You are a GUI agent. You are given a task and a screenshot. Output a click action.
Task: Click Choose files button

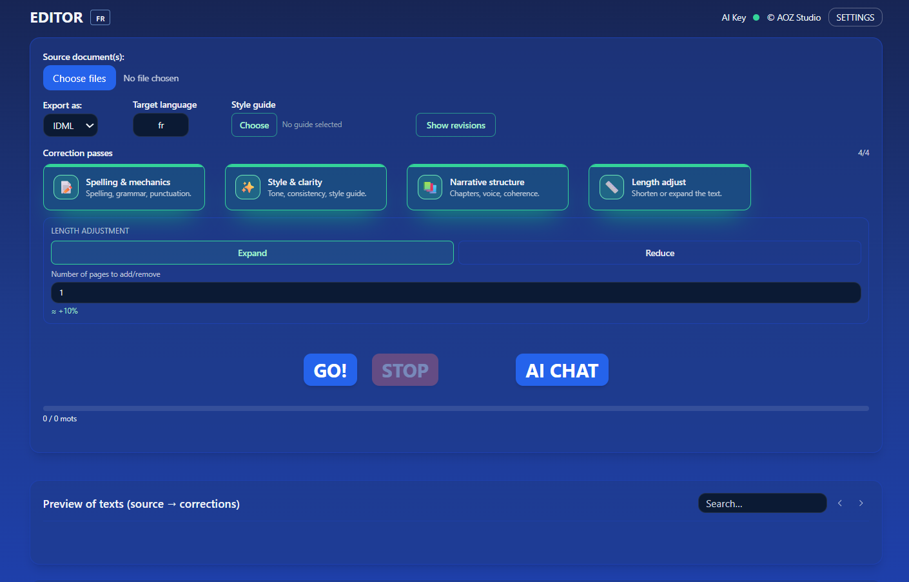coord(79,78)
